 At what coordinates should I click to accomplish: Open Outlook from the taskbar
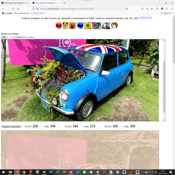78,172
